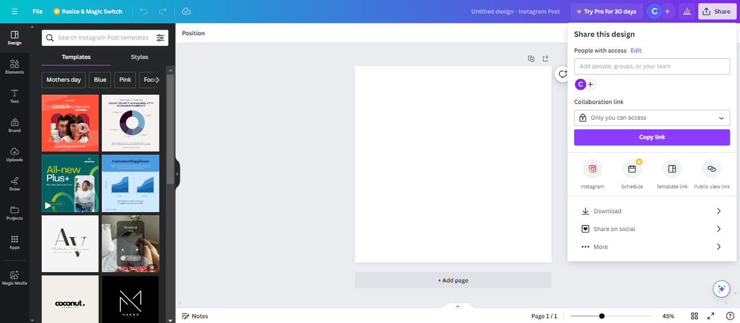The width and height of the screenshot is (740, 323).
Task: Switch to the Templates tab
Action: 76,57
